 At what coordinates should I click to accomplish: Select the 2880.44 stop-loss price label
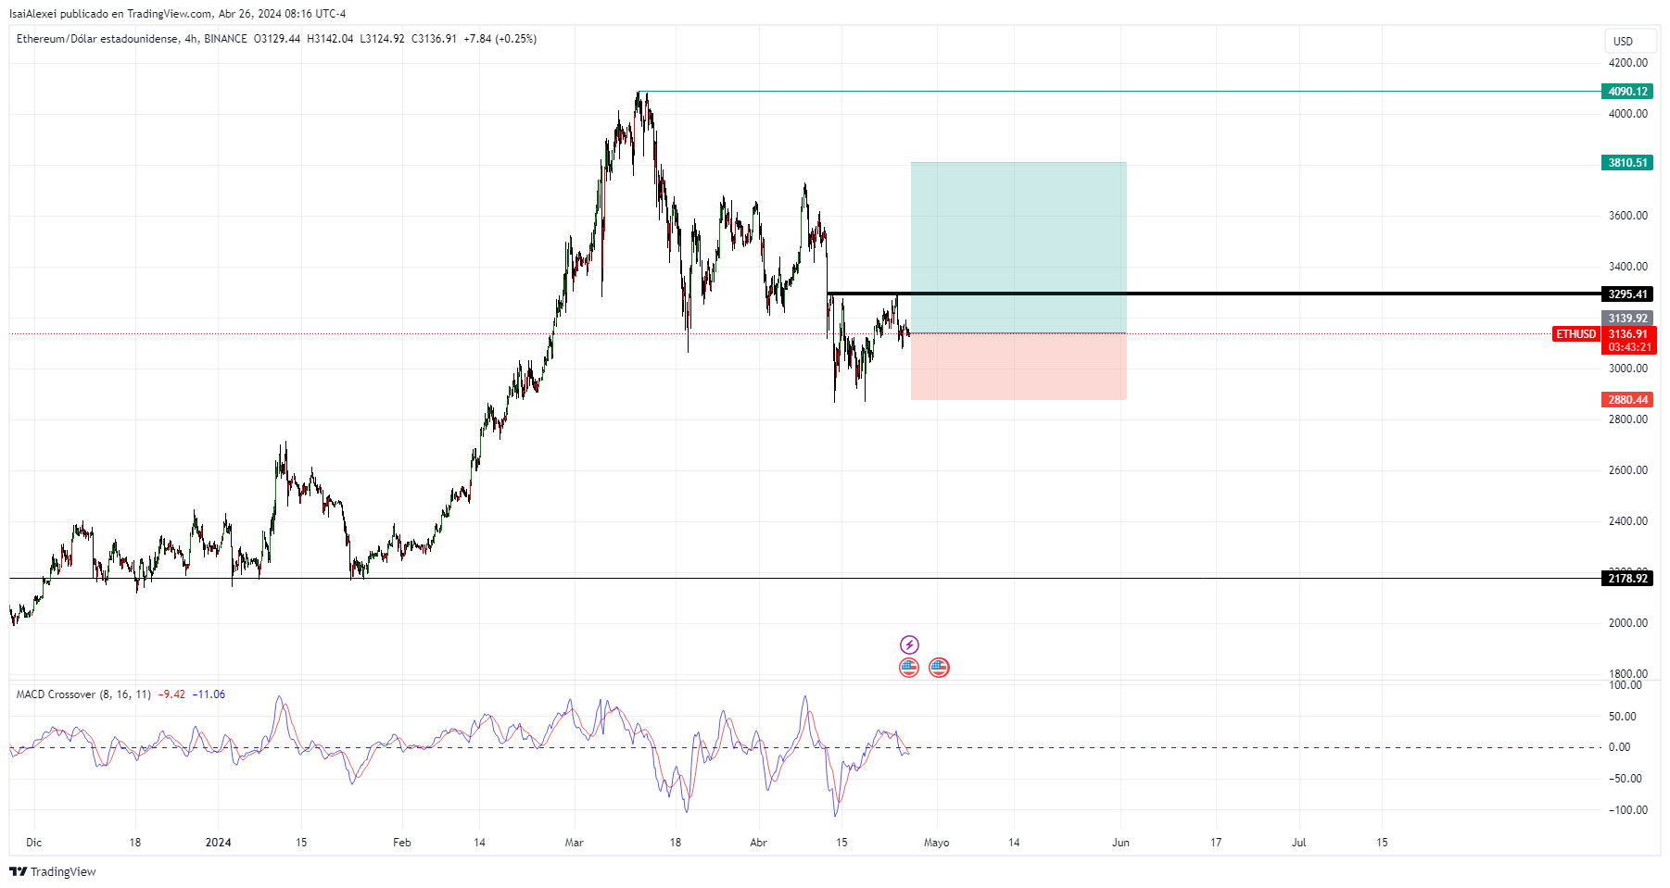coord(1627,400)
